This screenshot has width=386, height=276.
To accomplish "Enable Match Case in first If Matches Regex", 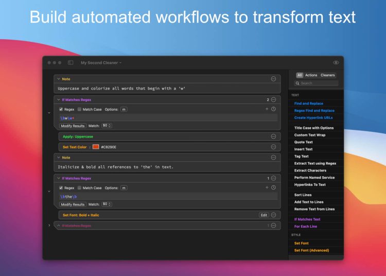I will (x=79, y=109).
